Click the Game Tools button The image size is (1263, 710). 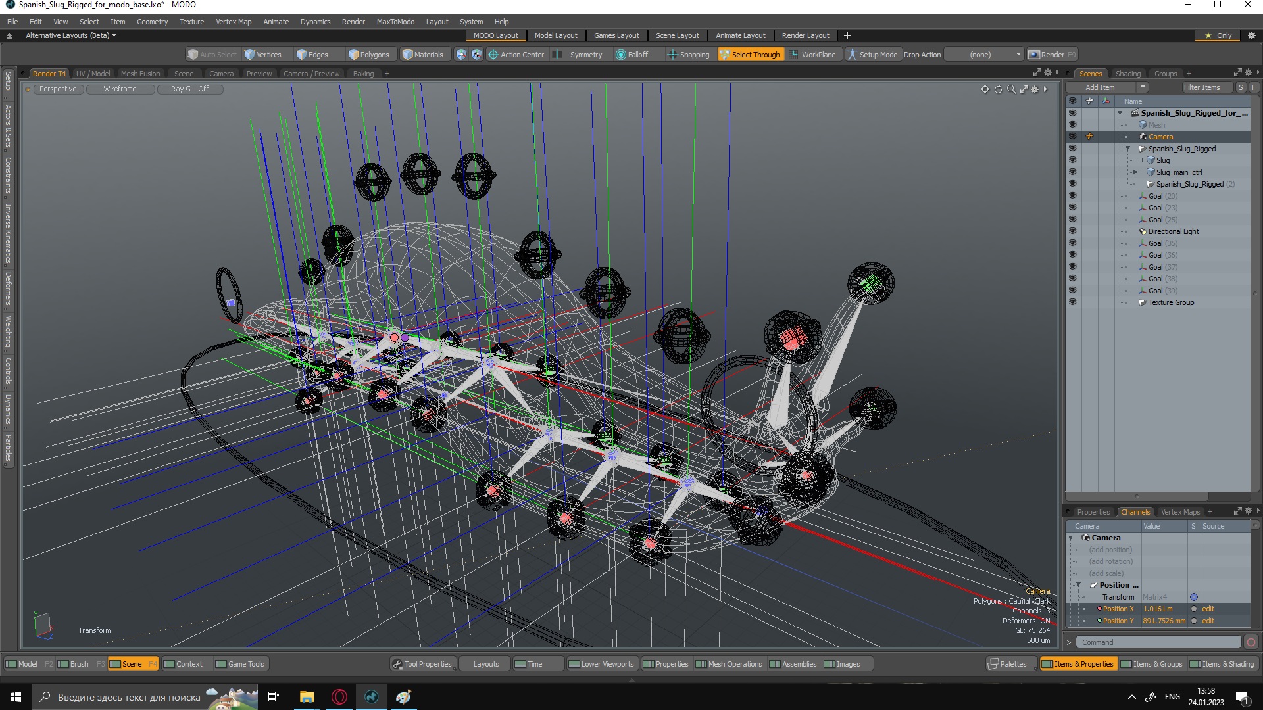click(x=240, y=664)
